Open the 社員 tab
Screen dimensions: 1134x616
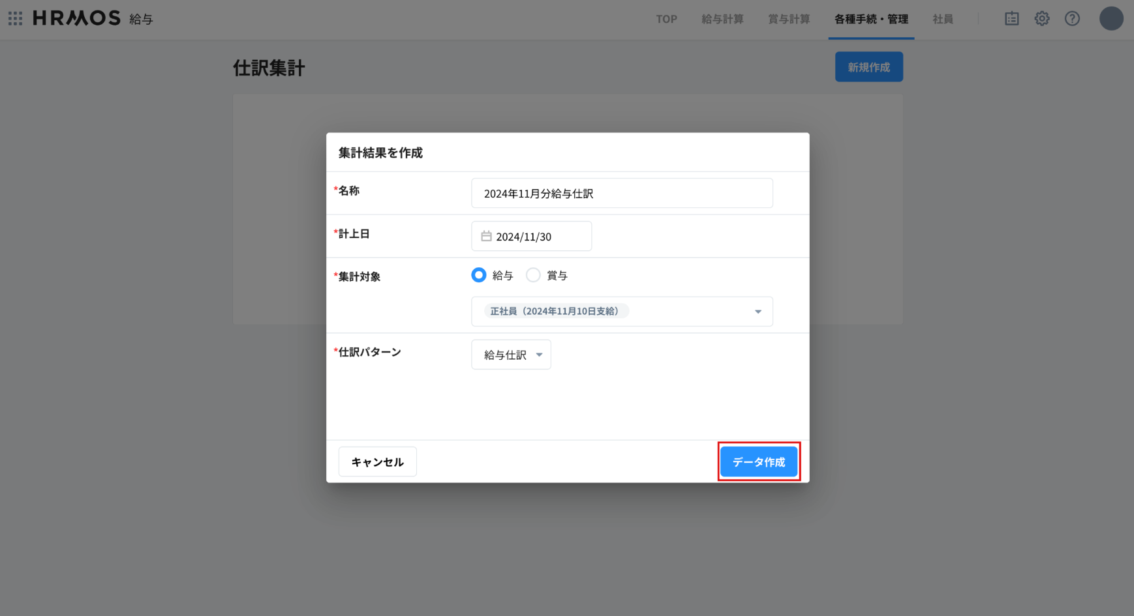pyautogui.click(x=943, y=20)
